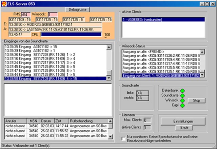Click the green Capi status light

point(183,106)
